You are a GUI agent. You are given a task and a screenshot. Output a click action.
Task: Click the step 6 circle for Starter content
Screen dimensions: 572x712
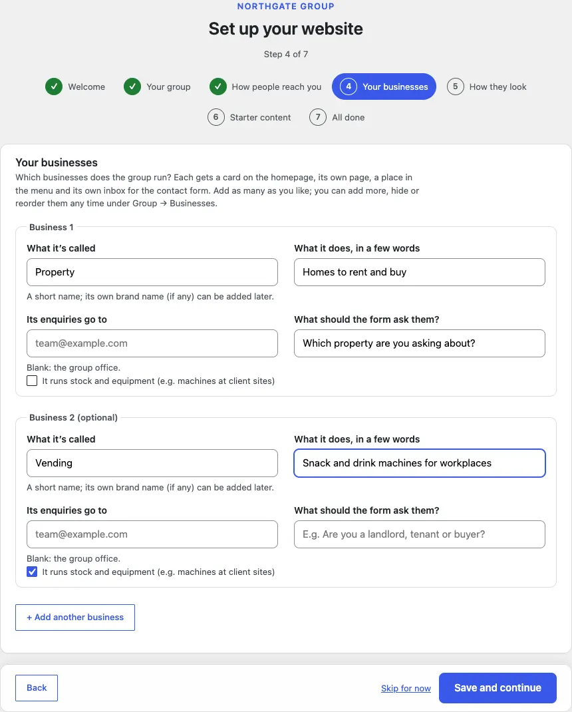point(216,117)
